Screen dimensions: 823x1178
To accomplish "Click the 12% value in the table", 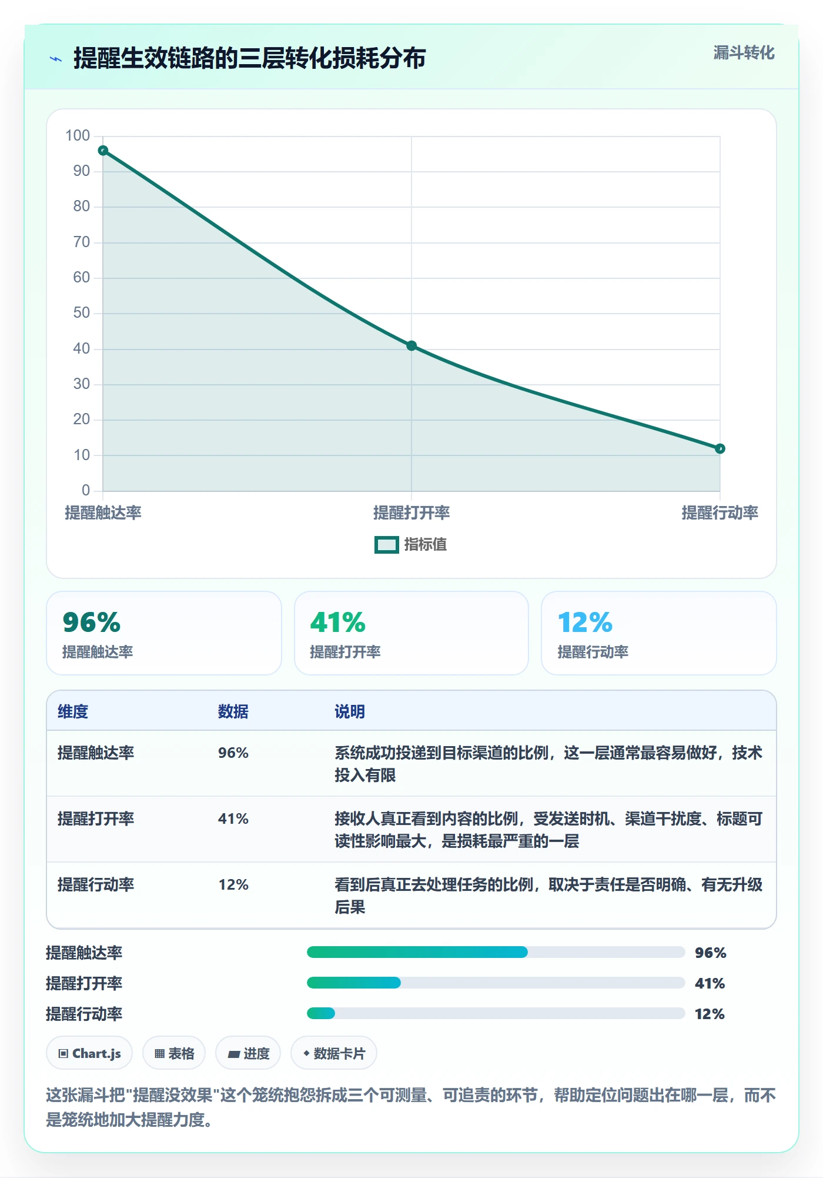I will point(233,884).
